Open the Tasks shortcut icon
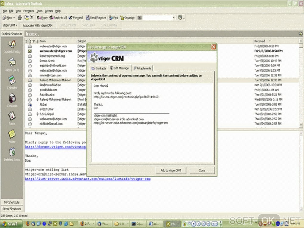Viewport: 304px width, 228px height. tap(12, 116)
